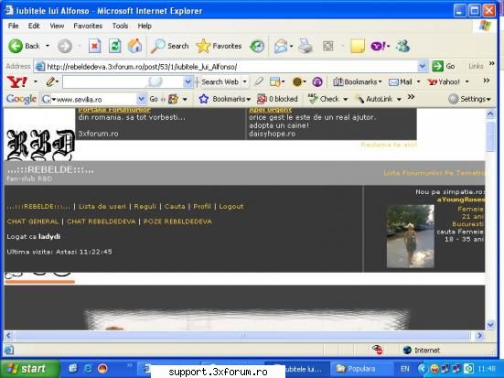
Task: Click the Refresh page icon
Action: [114, 46]
